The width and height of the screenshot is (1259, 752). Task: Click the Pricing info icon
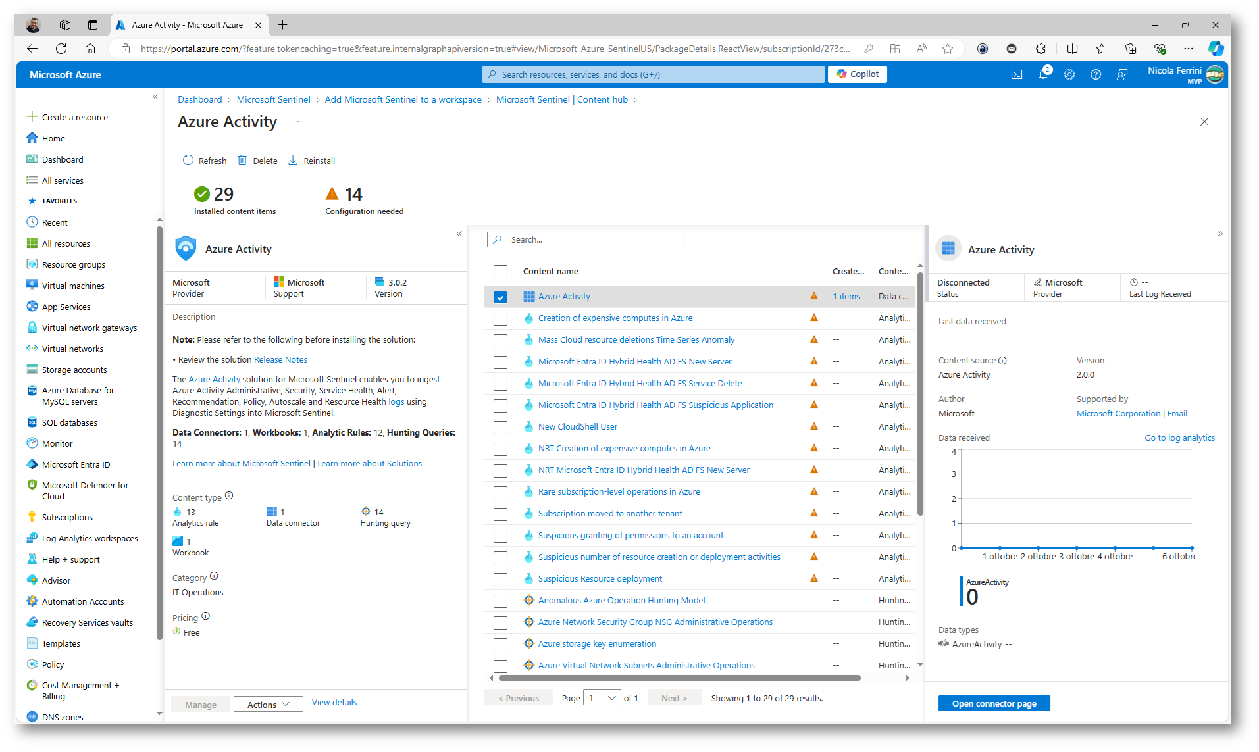(205, 616)
